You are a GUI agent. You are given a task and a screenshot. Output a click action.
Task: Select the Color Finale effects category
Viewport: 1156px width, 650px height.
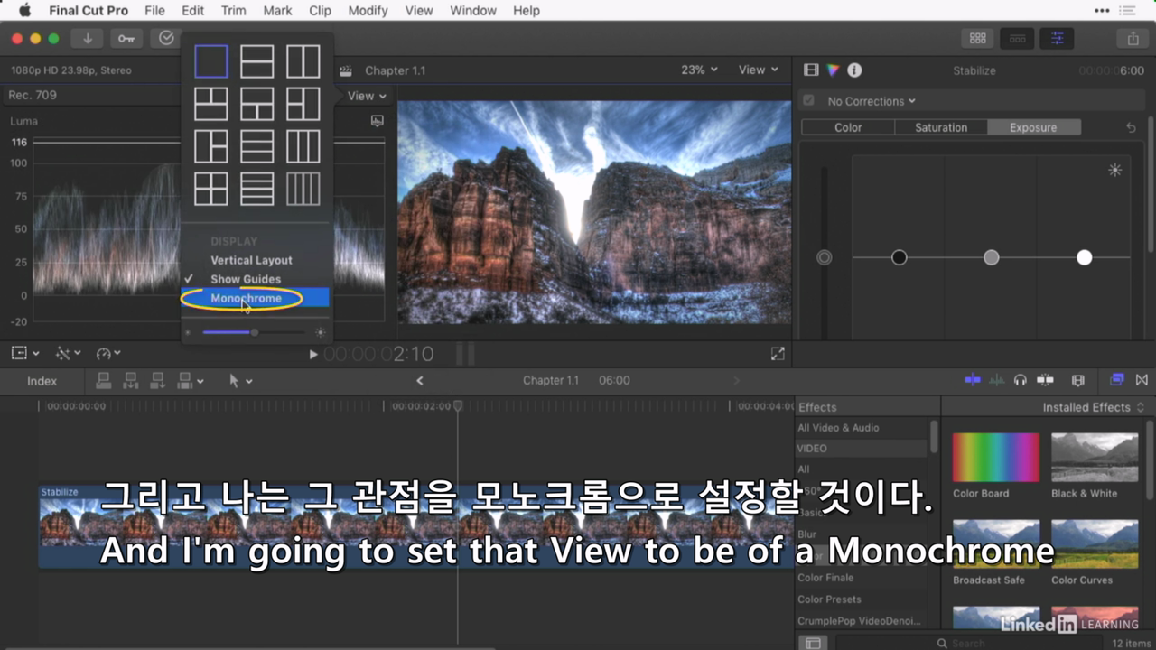pos(825,578)
